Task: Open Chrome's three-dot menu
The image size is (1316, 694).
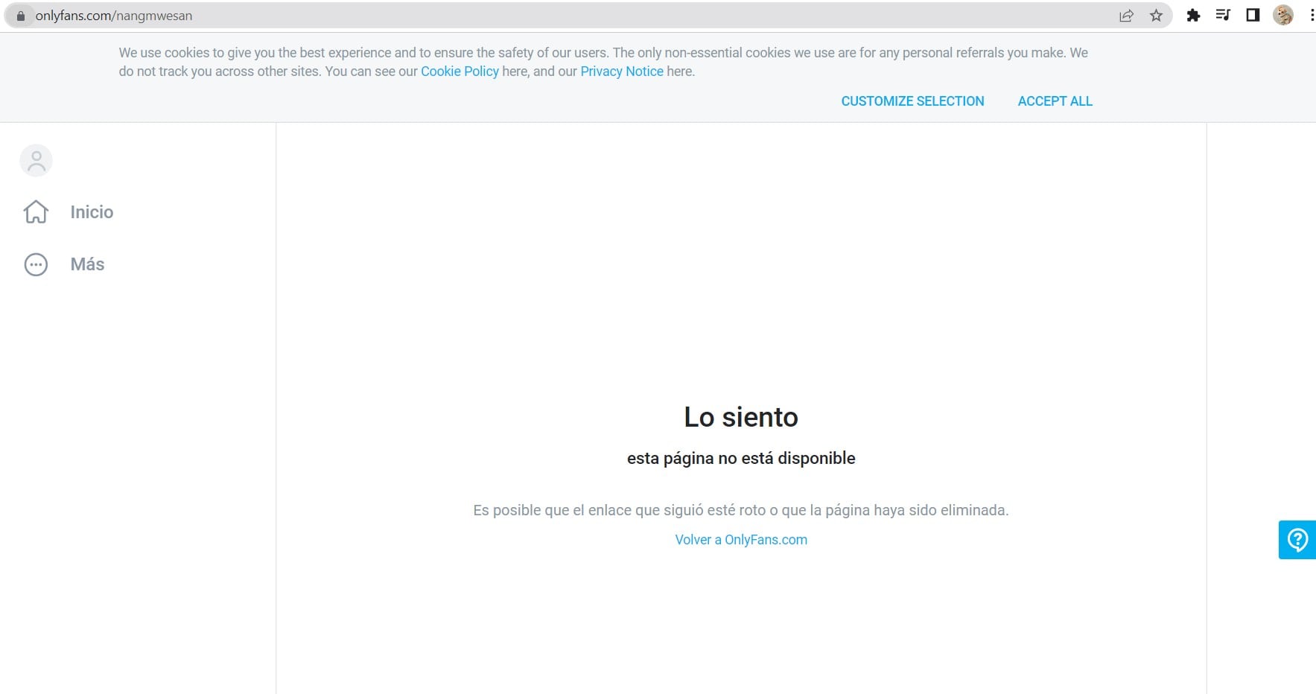Action: tap(1311, 16)
